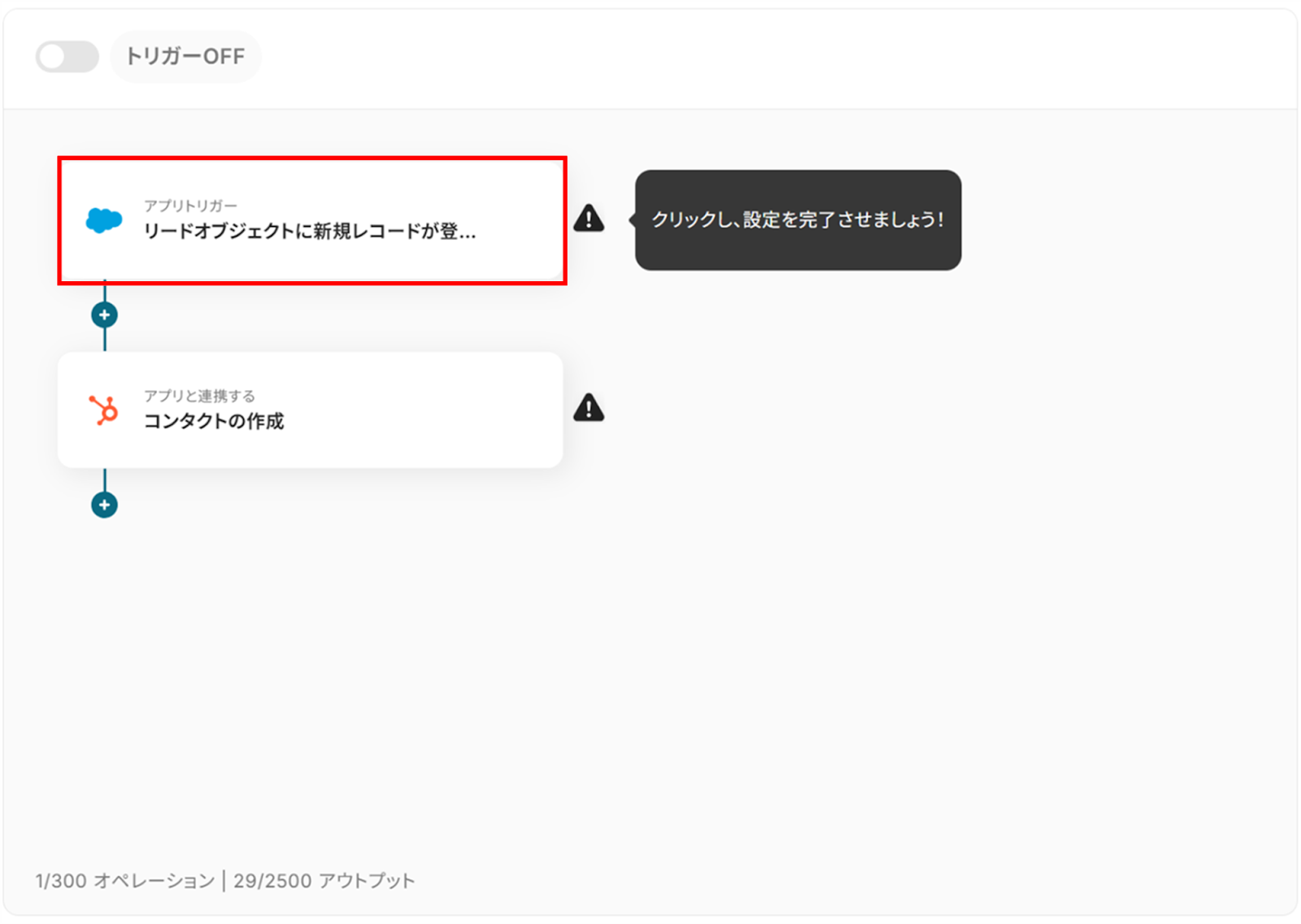The width and height of the screenshot is (1301, 924).
Task: Click the トリガーOFF label pill
Action: [185, 57]
